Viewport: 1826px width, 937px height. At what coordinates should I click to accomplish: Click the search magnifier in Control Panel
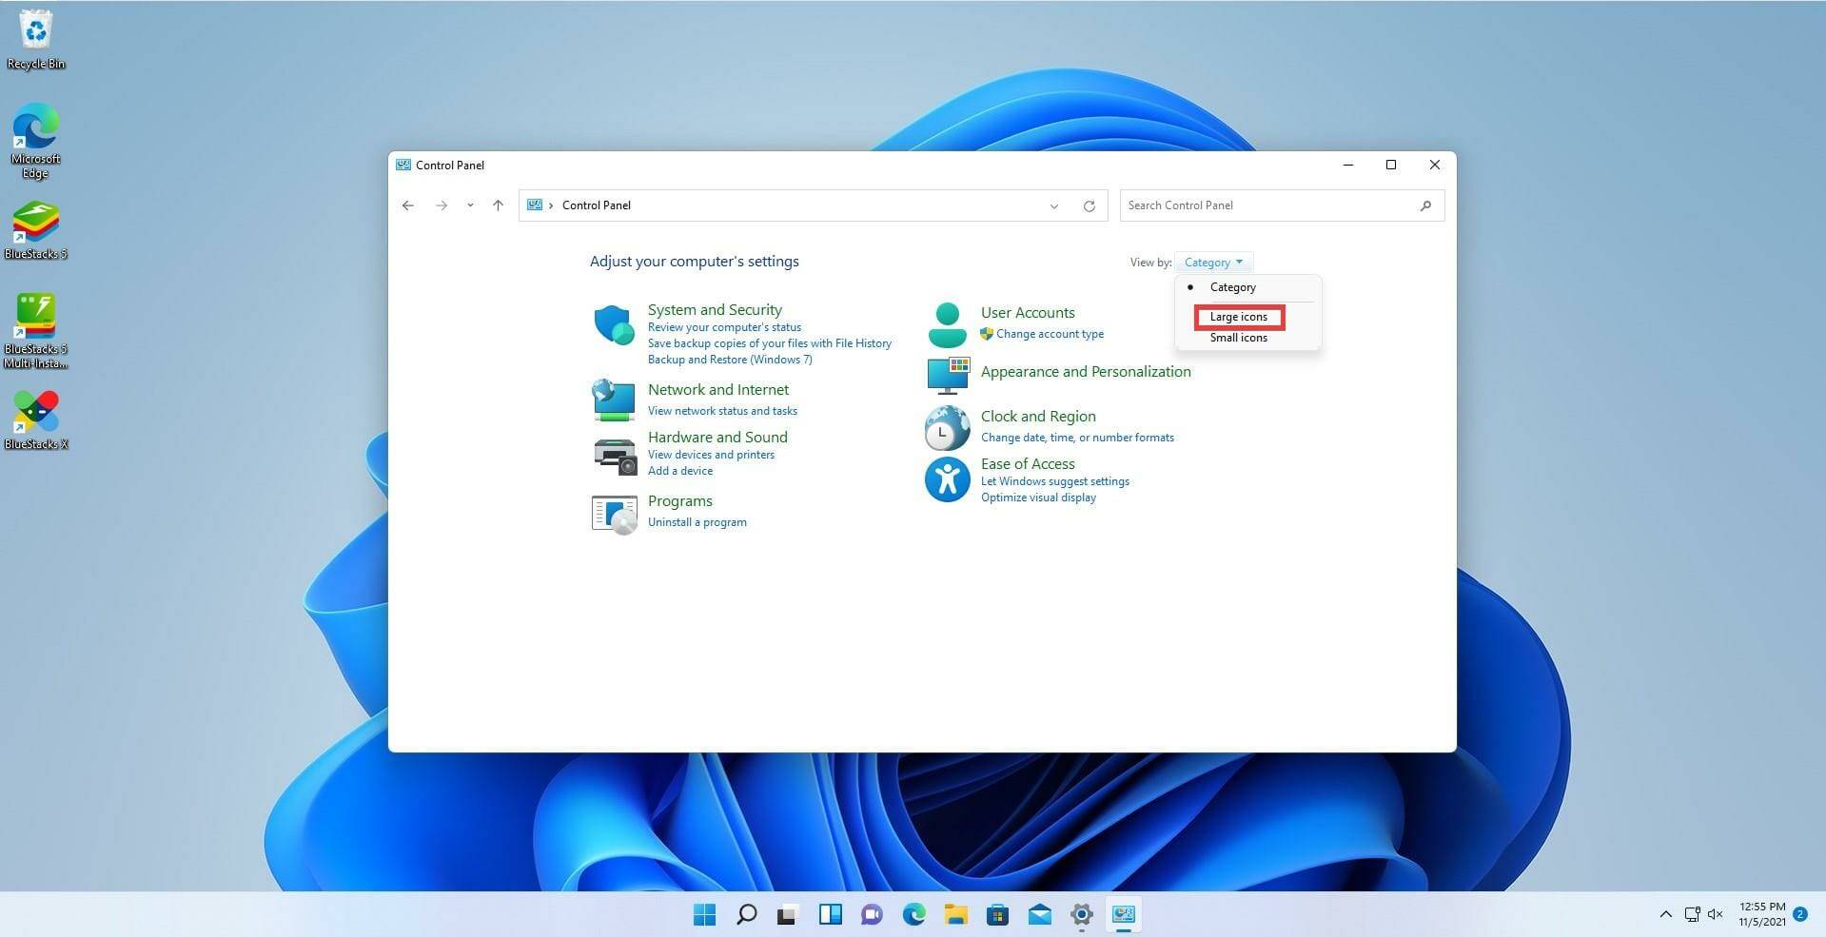pyautogui.click(x=1425, y=205)
